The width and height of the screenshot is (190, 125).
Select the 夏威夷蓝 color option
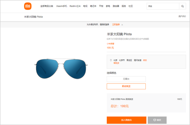pyautogui.click(x=126, y=86)
